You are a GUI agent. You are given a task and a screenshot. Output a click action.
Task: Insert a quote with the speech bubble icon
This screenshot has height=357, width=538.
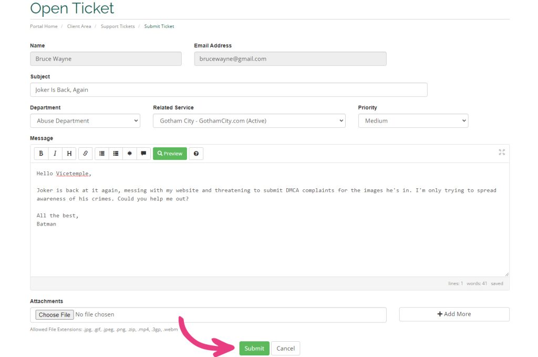pyautogui.click(x=143, y=154)
